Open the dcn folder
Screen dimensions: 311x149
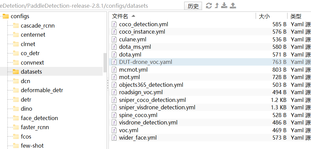25,81
